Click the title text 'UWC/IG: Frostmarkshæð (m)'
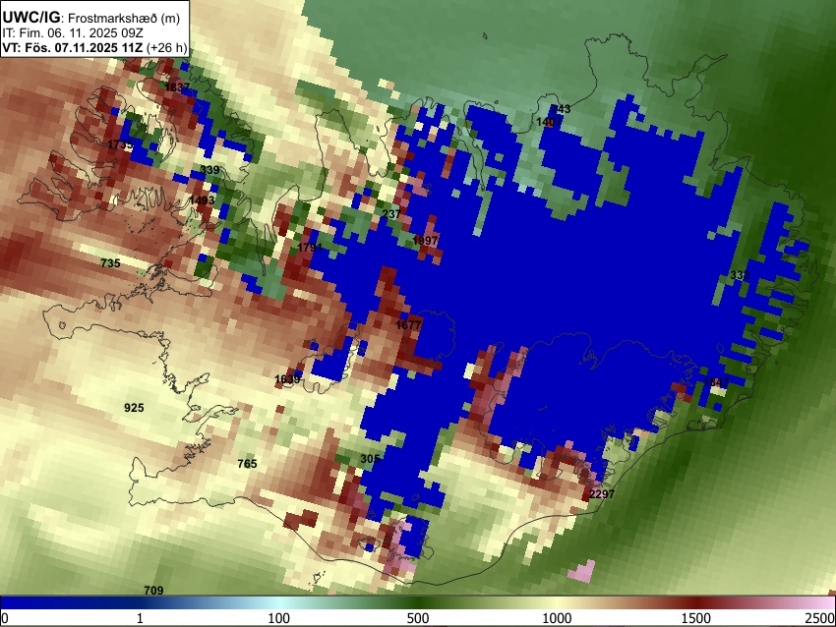 pos(91,17)
